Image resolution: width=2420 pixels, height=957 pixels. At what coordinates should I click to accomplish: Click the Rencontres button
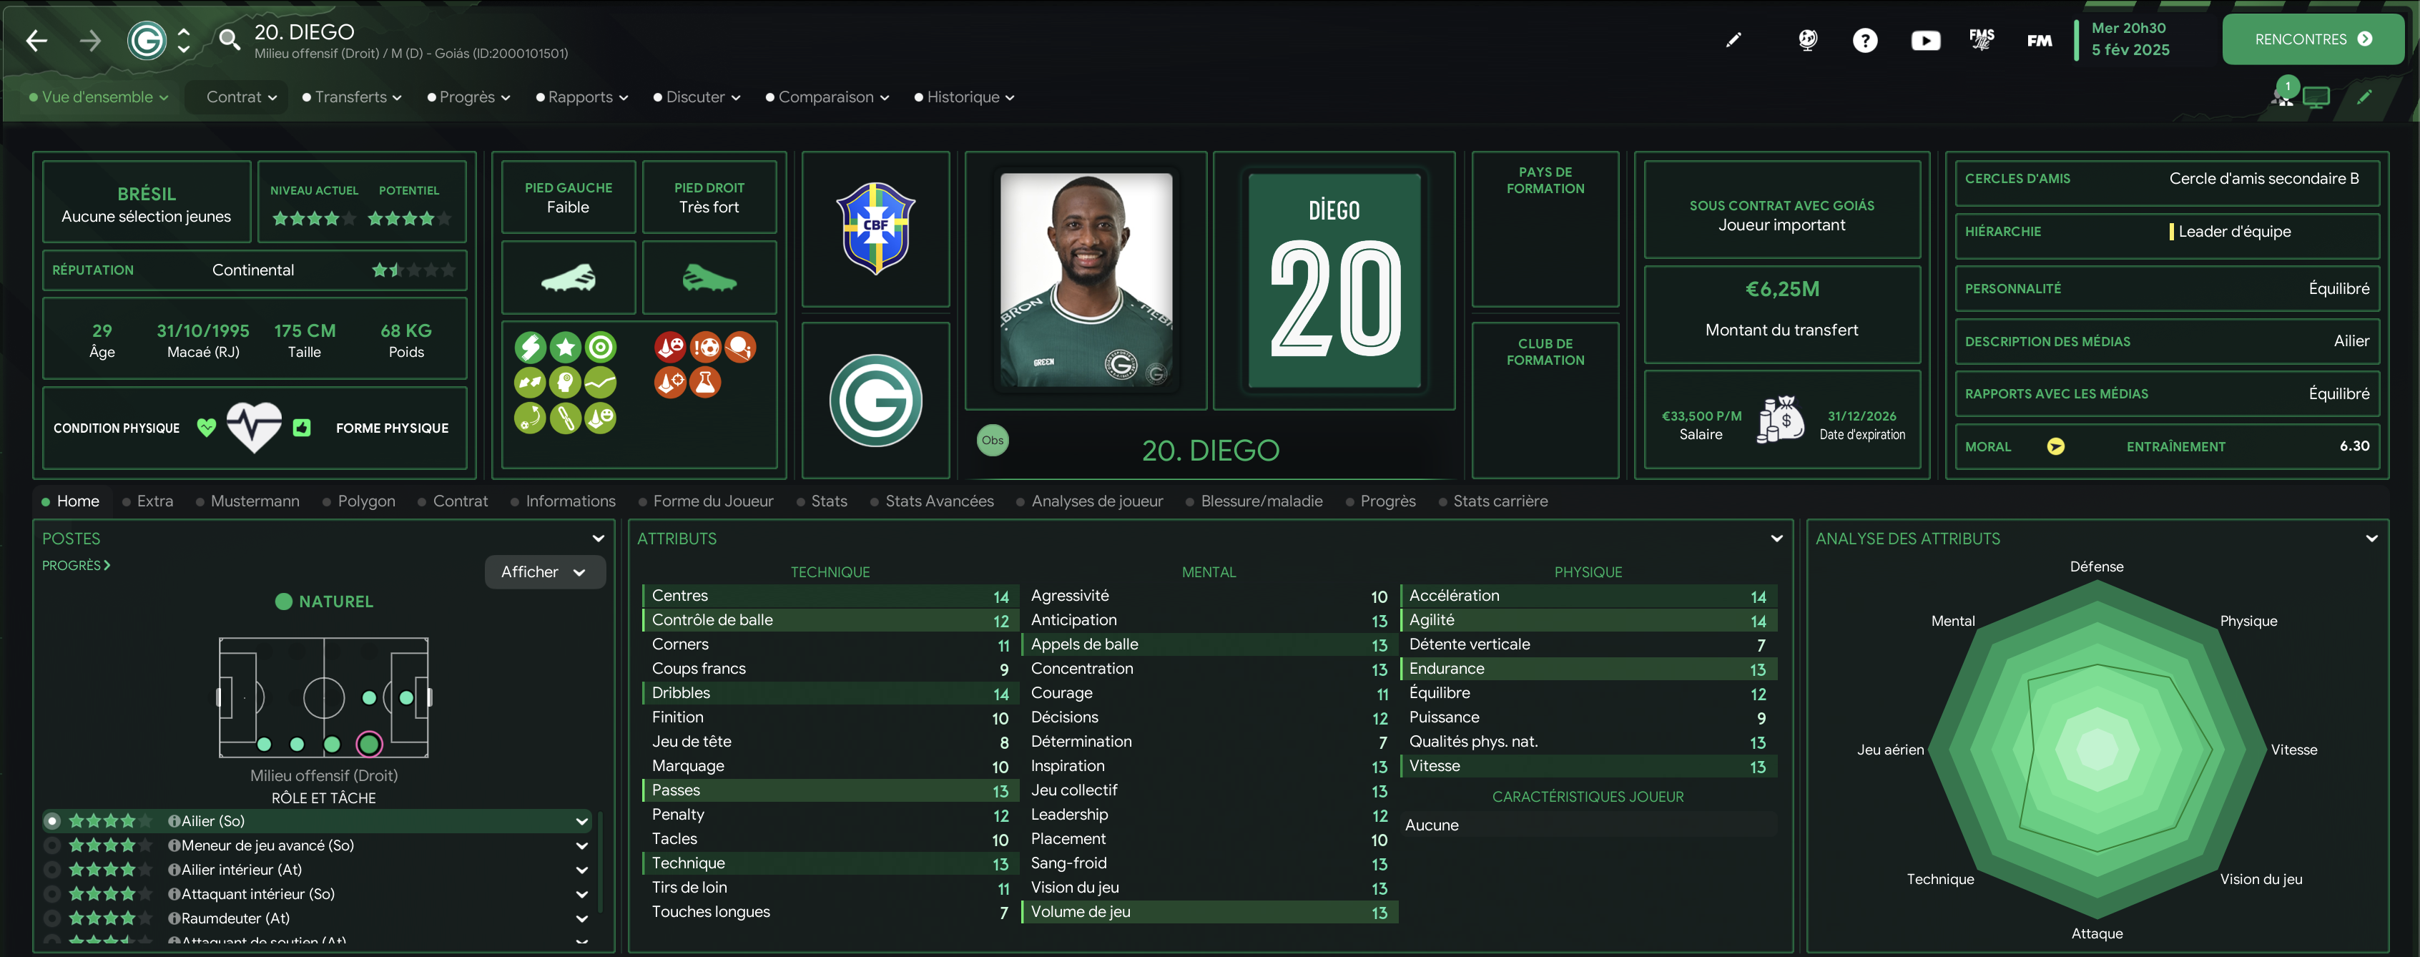pos(2312,39)
